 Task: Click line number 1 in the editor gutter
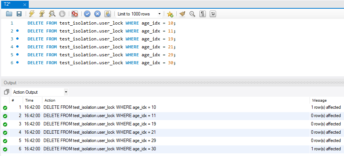point(12,23)
